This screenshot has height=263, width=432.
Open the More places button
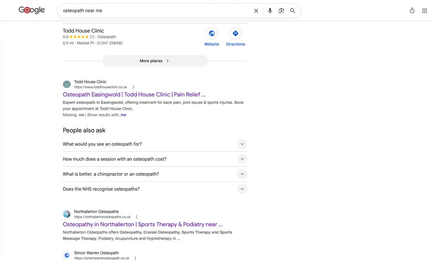coord(155,61)
